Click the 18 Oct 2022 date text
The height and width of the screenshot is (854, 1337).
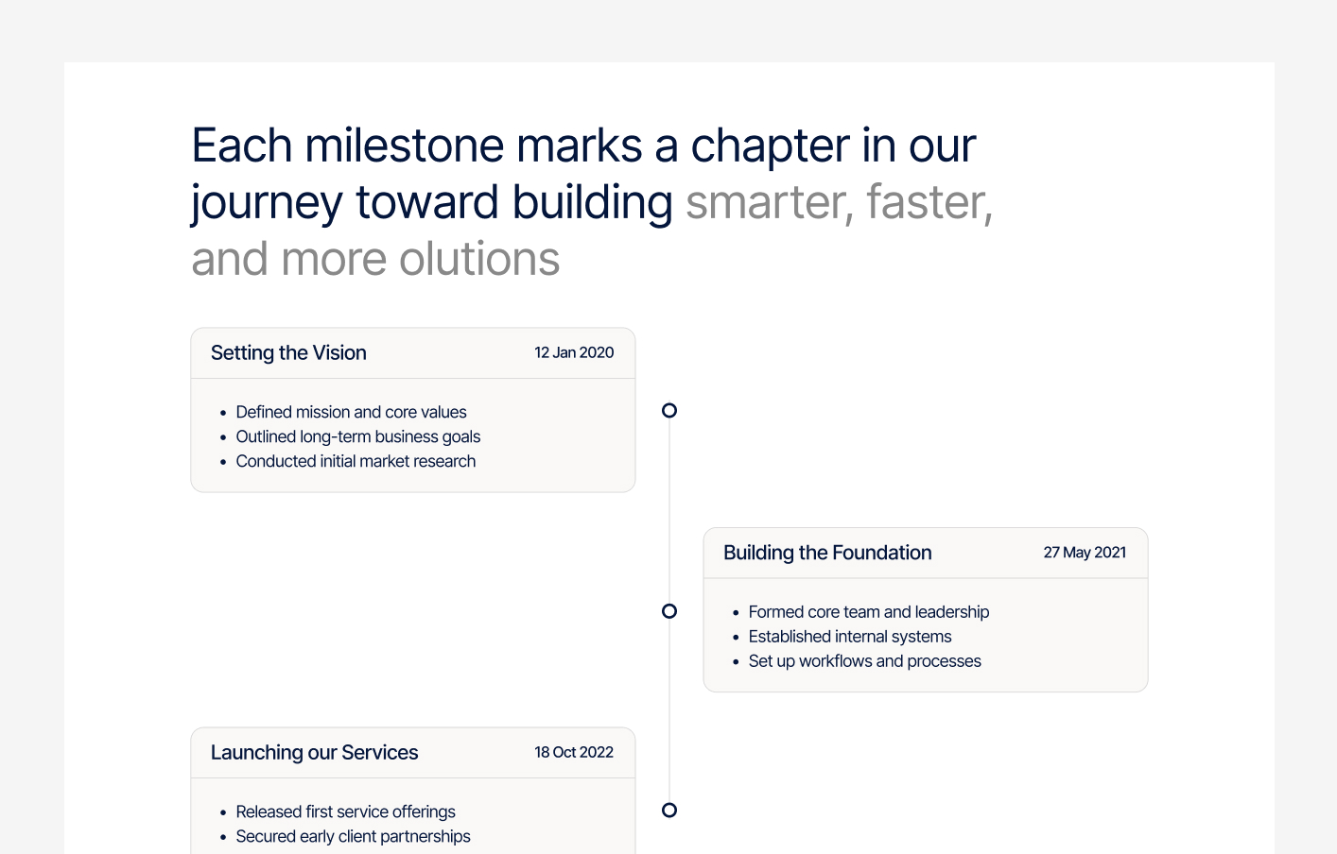point(574,752)
